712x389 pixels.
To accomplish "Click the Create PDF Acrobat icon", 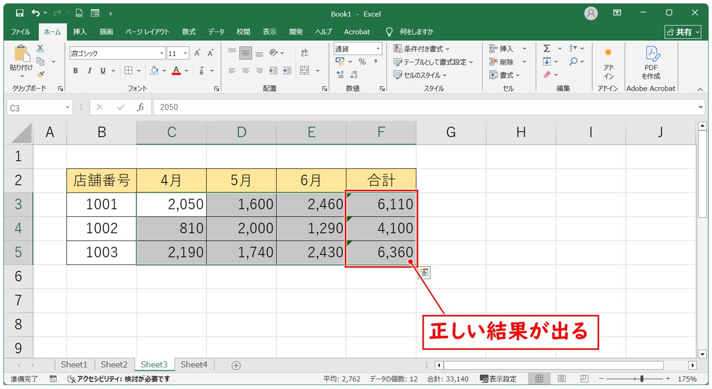I will click(x=651, y=62).
